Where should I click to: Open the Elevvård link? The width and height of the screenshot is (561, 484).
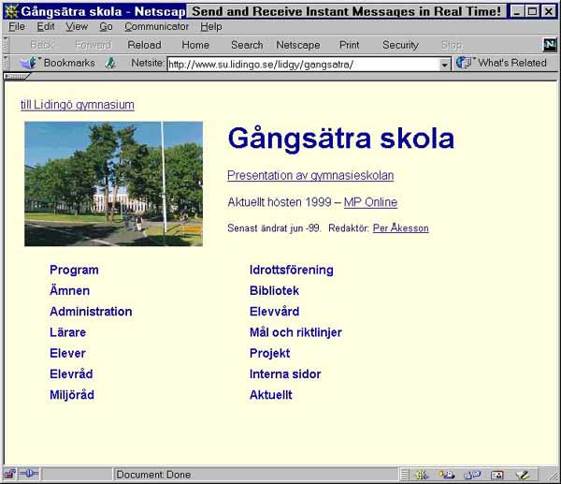pyautogui.click(x=274, y=312)
